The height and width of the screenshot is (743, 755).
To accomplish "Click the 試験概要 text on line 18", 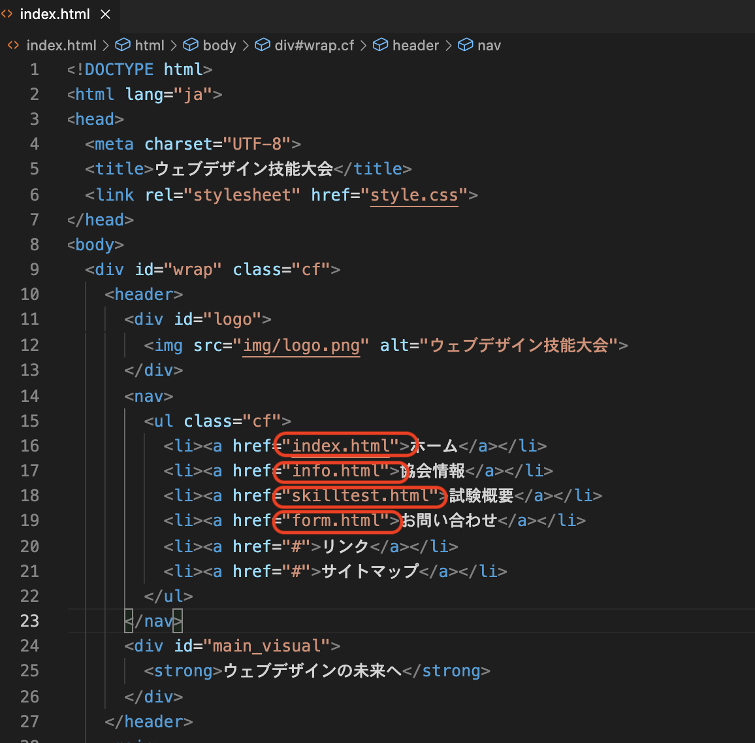I will pyautogui.click(x=481, y=496).
